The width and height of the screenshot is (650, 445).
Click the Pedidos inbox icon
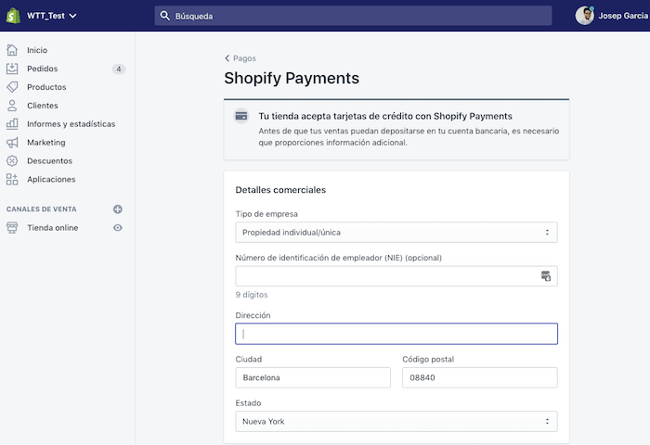[x=12, y=69]
